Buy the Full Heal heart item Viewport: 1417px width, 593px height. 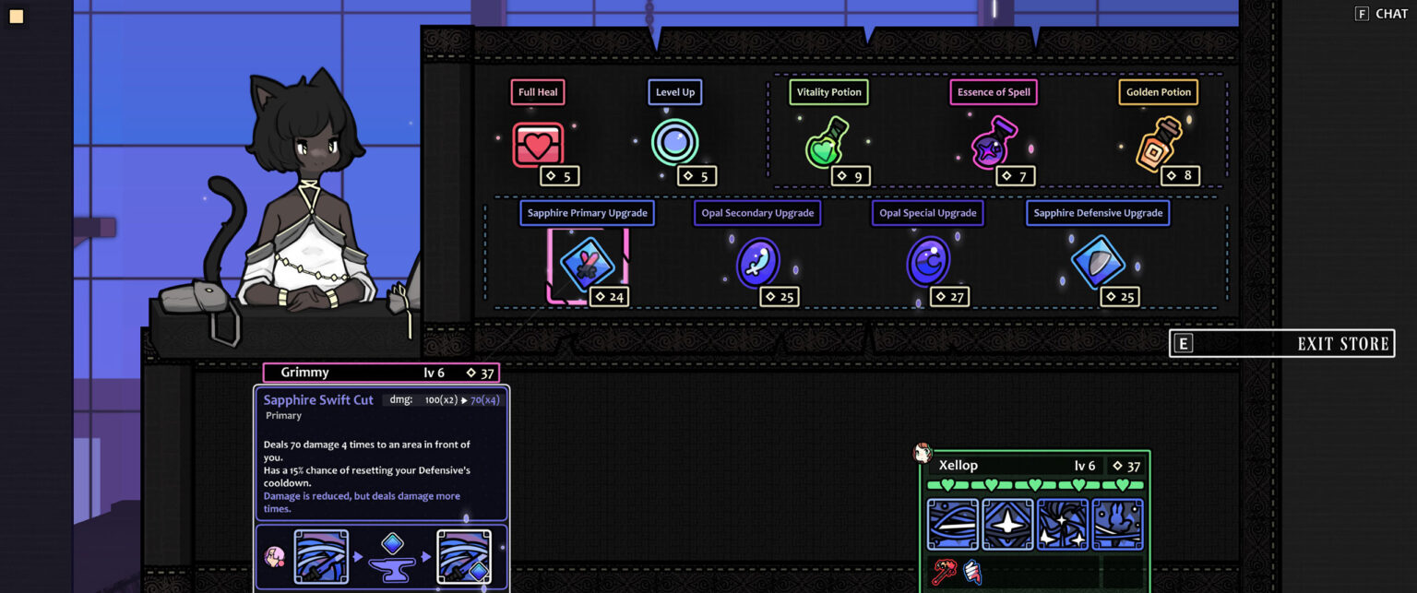point(538,146)
